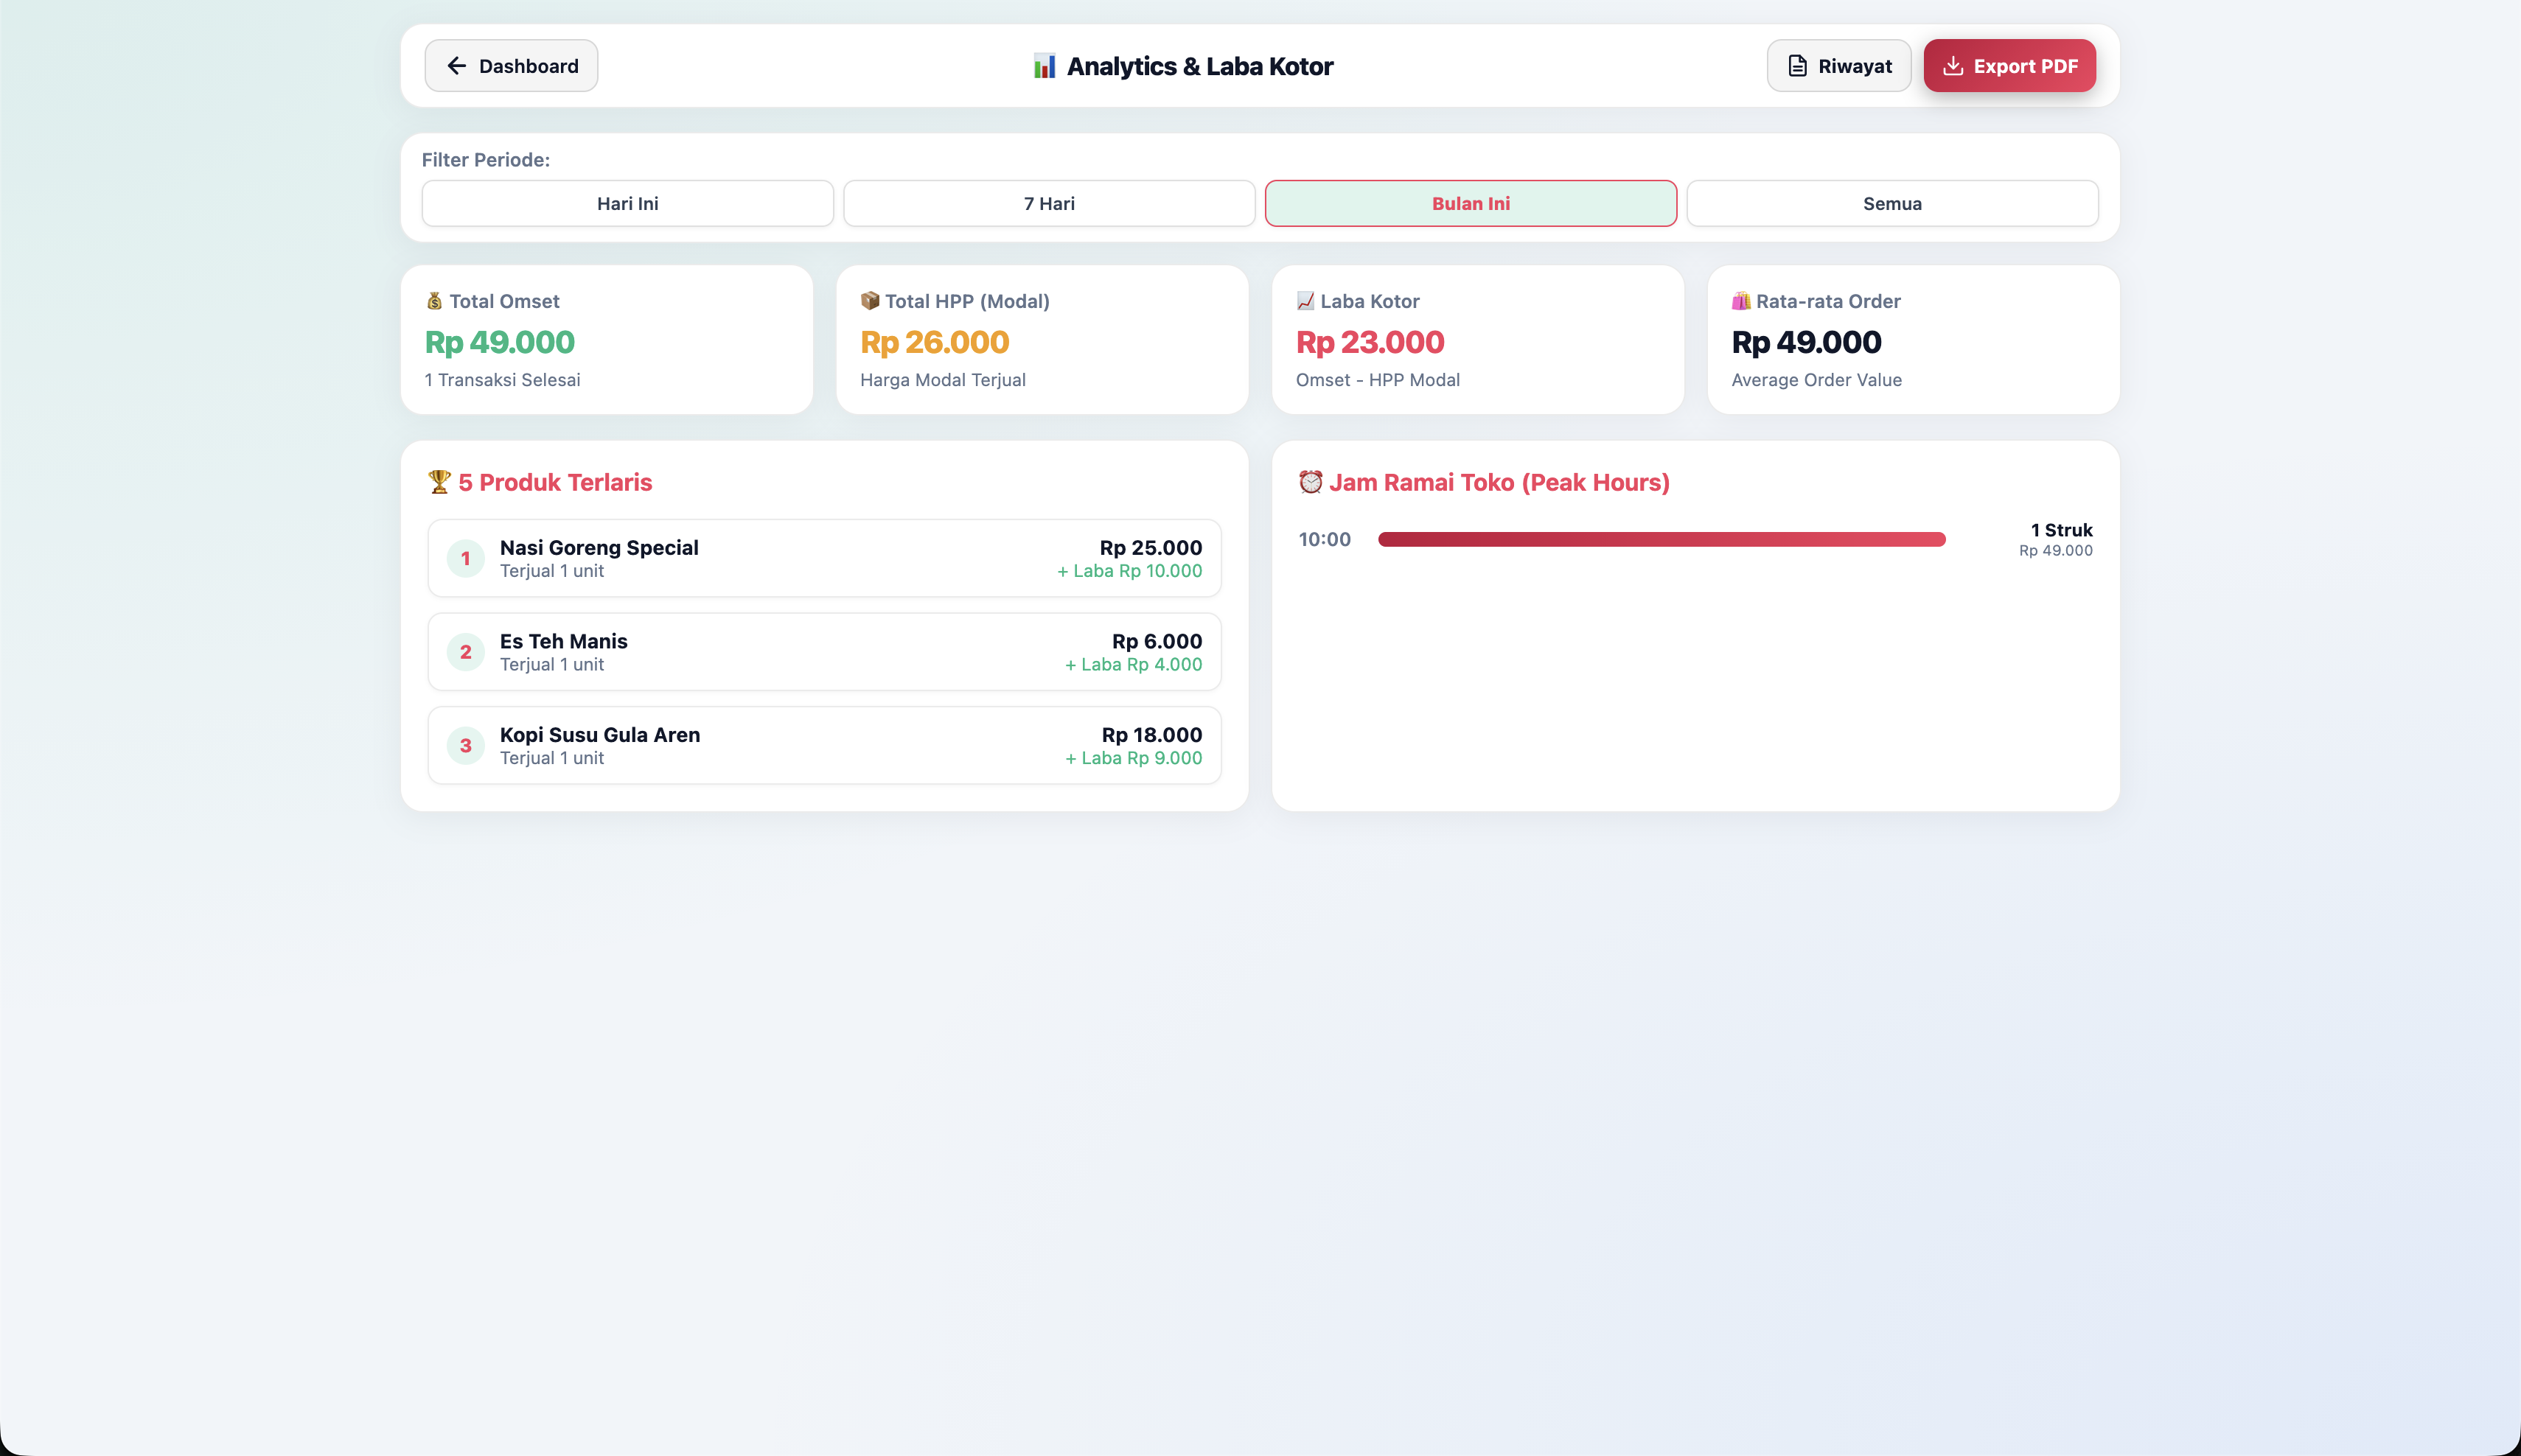2521x1456 pixels.
Task: Click the alarm clock icon by Jam Ramai Toko
Action: pos(1311,482)
